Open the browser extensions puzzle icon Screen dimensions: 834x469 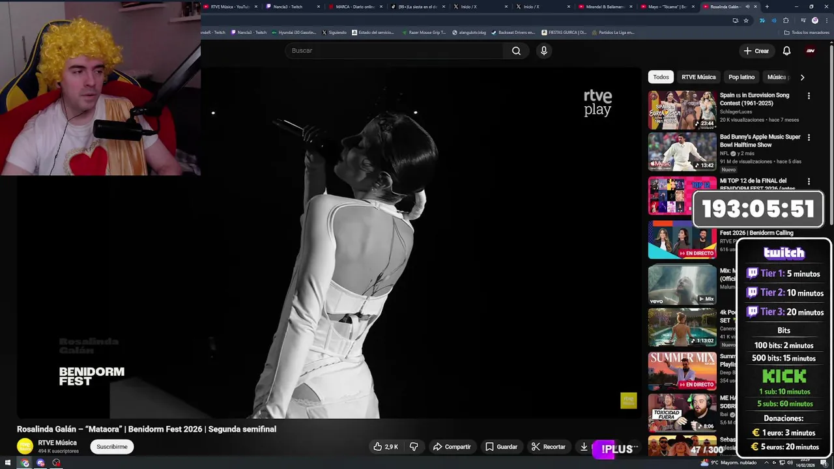[x=786, y=20]
